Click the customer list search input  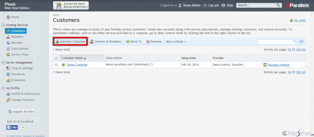[275, 41]
